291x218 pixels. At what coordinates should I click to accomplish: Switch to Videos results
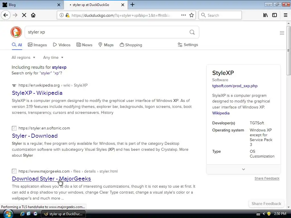[x=62, y=45]
